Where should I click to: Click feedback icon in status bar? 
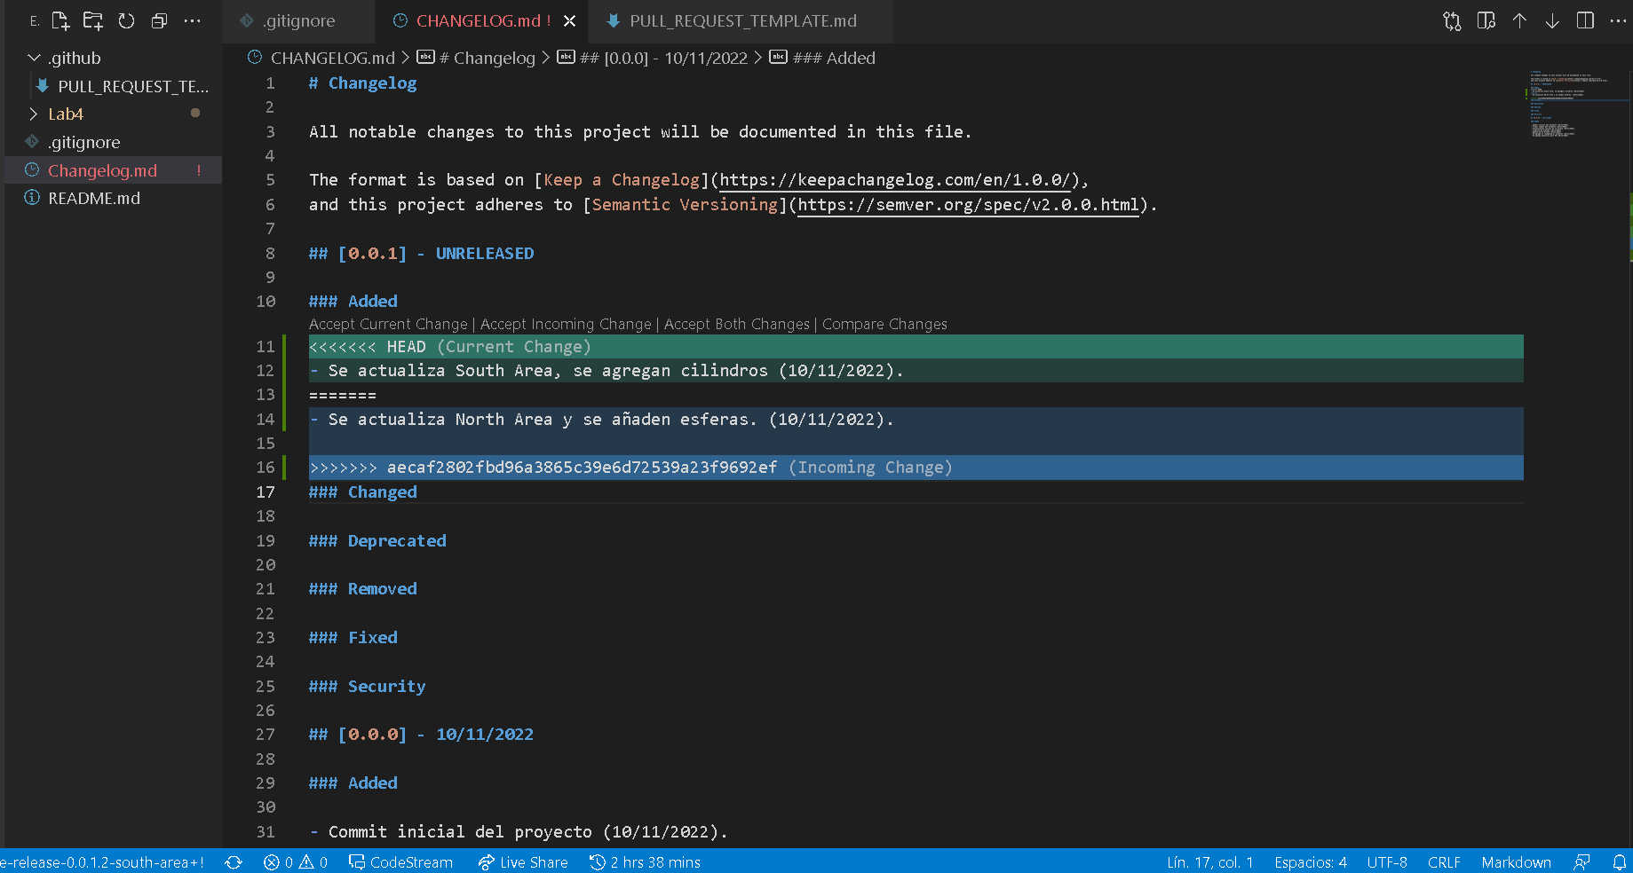1581,862
